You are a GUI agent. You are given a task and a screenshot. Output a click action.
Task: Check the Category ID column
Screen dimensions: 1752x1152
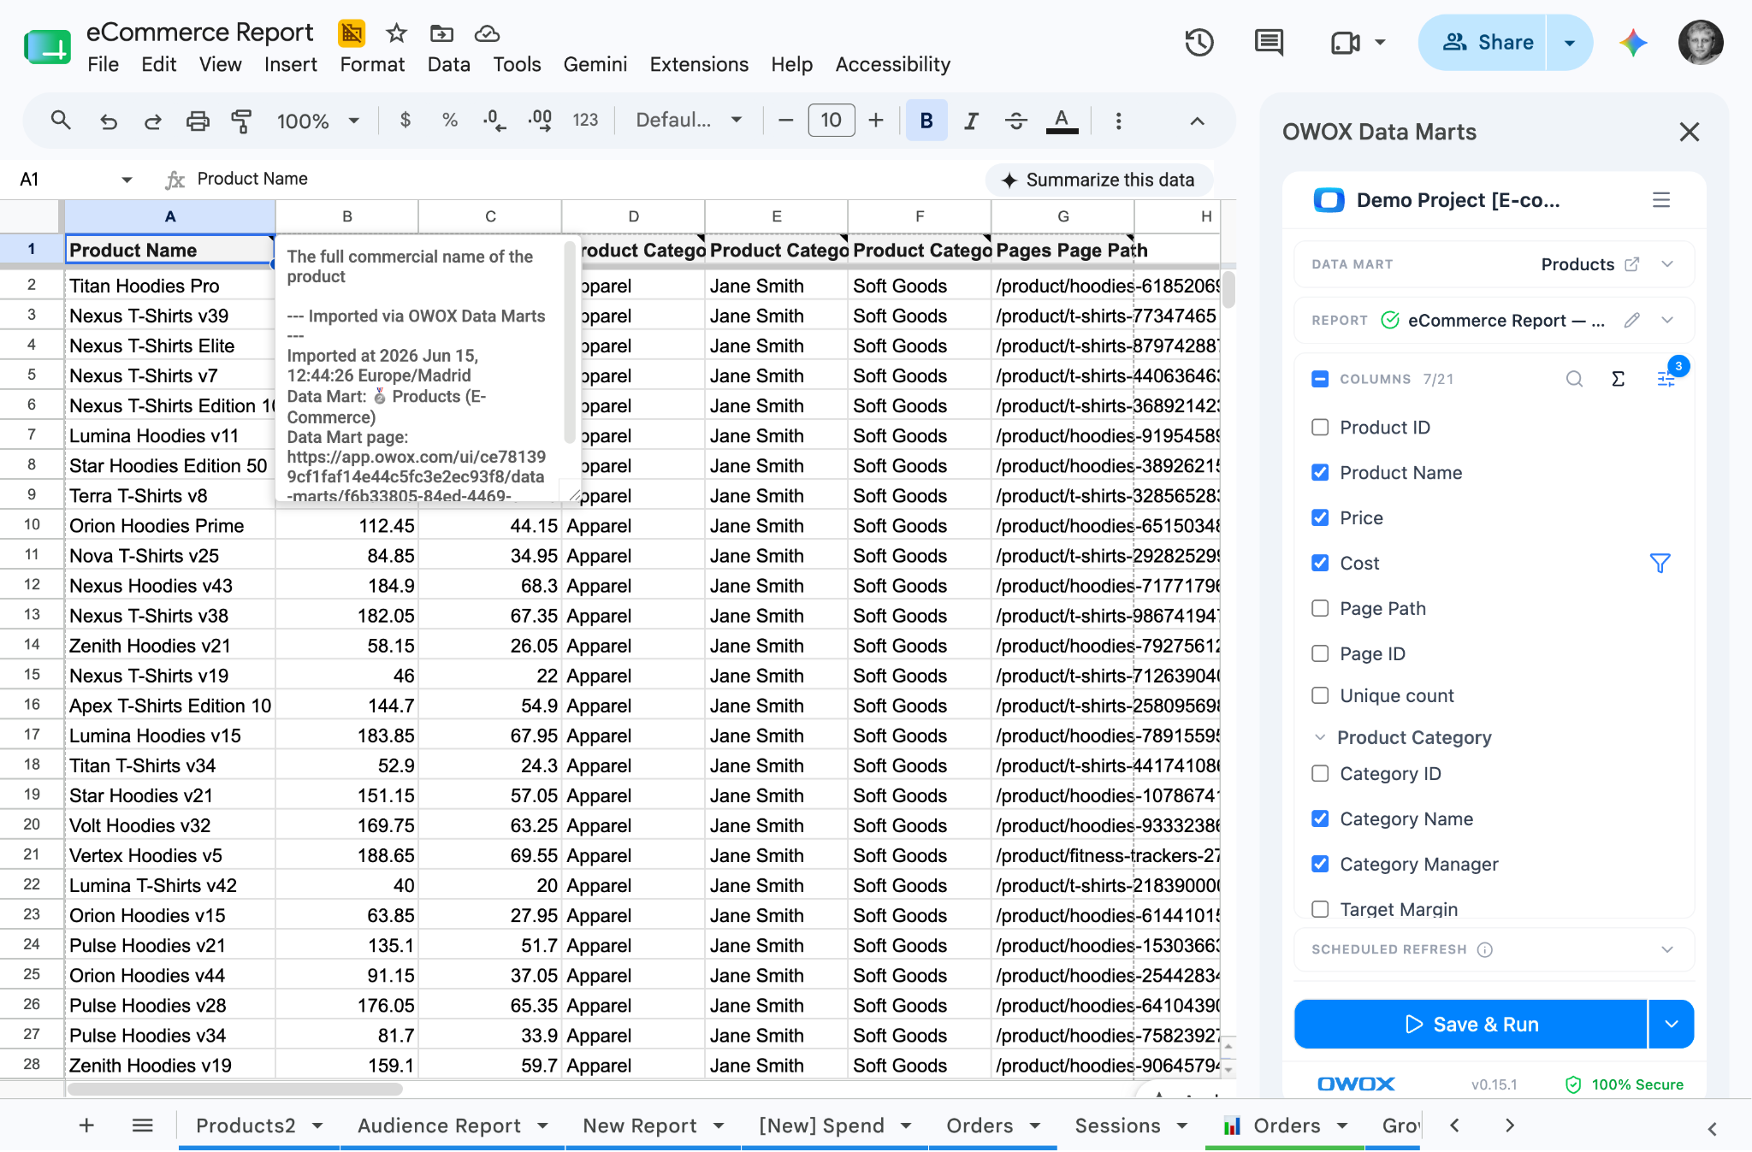click(x=1320, y=774)
